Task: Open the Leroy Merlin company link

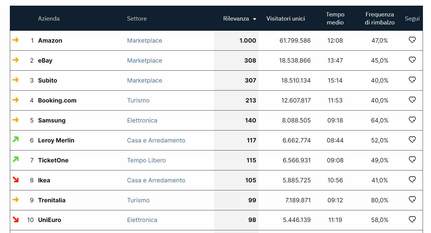Action: pos(56,140)
